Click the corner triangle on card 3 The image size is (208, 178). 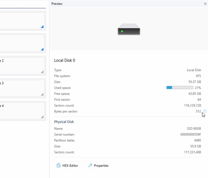[x=42, y=94]
